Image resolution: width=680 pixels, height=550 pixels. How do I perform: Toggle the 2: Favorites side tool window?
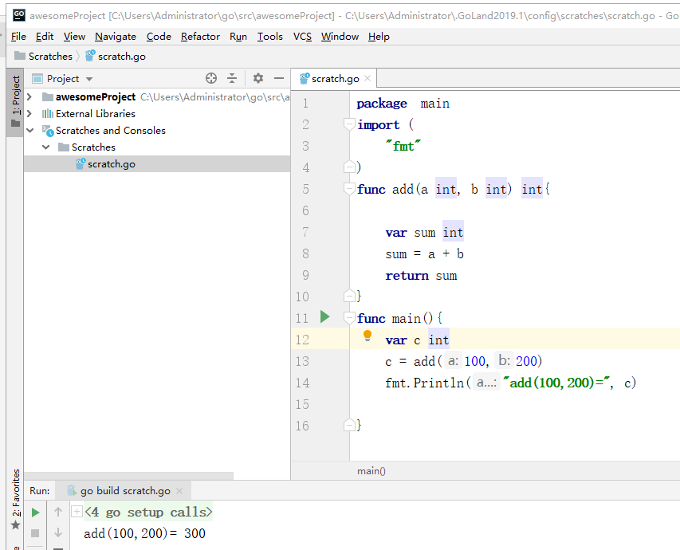click(16, 499)
